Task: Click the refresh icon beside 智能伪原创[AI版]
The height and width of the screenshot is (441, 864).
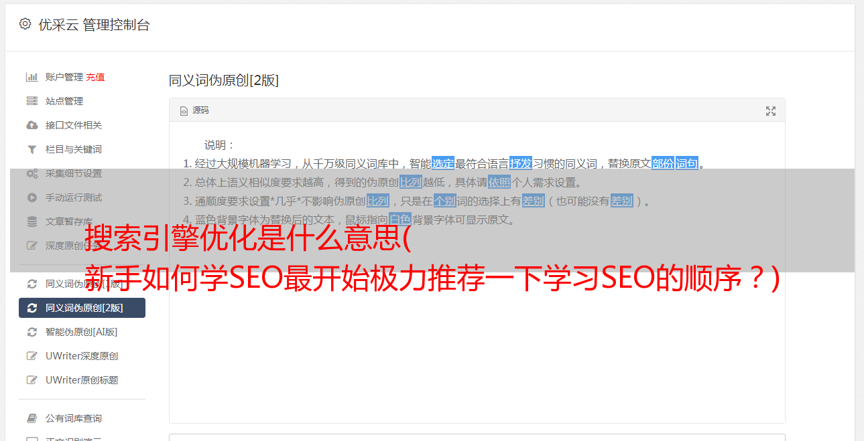Action: [x=32, y=332]
